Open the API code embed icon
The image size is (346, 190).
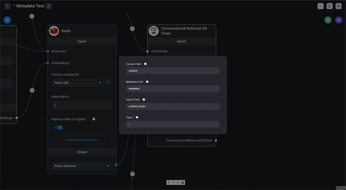[320, 6]
